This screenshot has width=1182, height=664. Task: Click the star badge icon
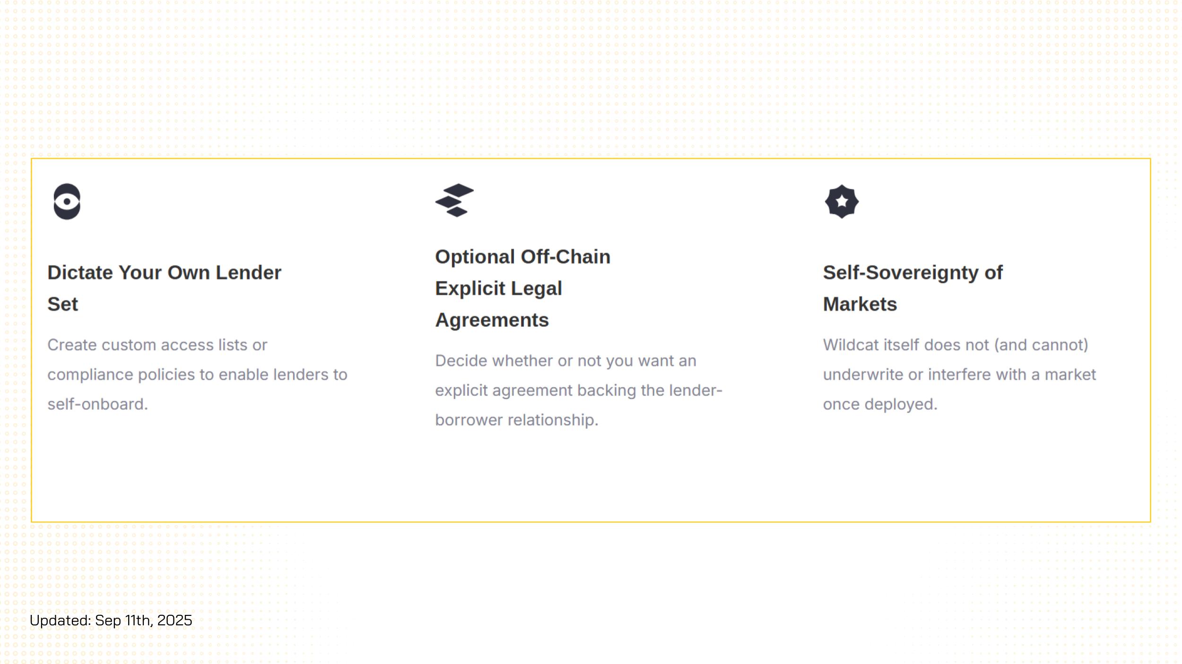[842, 202]
